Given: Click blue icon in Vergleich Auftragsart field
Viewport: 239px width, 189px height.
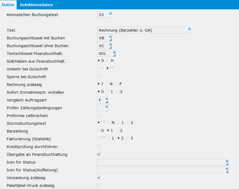Looking at the screenshot, I should coord(107,99).
